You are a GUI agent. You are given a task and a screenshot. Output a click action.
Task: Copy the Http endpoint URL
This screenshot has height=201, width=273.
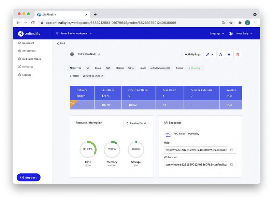[232, 150]
